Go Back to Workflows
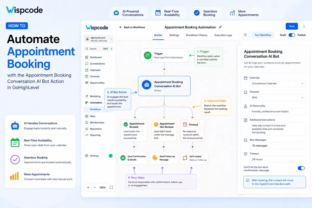 pyautogui.click(x=132, y=27)
